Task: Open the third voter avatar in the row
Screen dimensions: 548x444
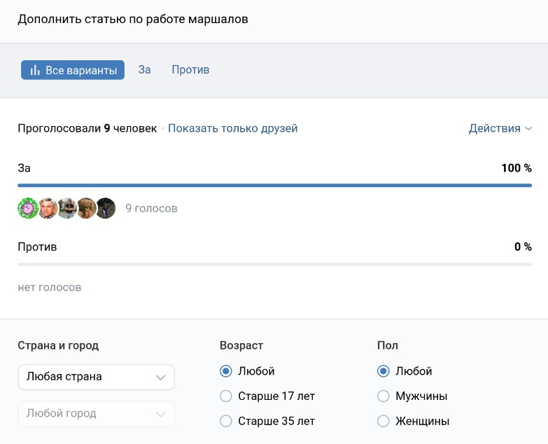Action: (x=67, y=209)
